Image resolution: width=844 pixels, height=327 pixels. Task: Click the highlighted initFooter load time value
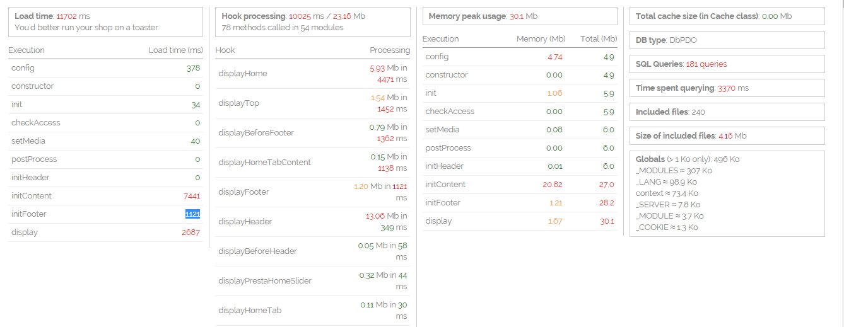click(x=192, y=214)
